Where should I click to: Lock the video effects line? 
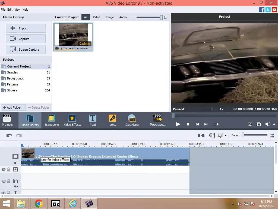[x=8, y=169]
